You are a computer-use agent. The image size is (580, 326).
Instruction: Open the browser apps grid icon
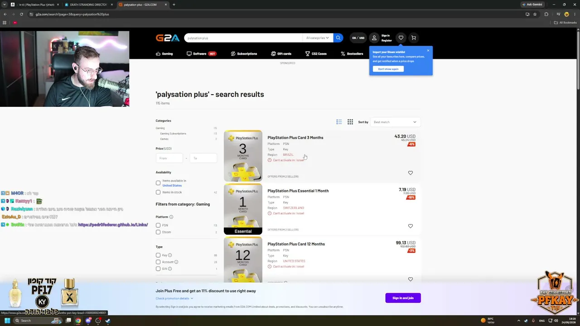pyautogui.click(x=5, y=23)
